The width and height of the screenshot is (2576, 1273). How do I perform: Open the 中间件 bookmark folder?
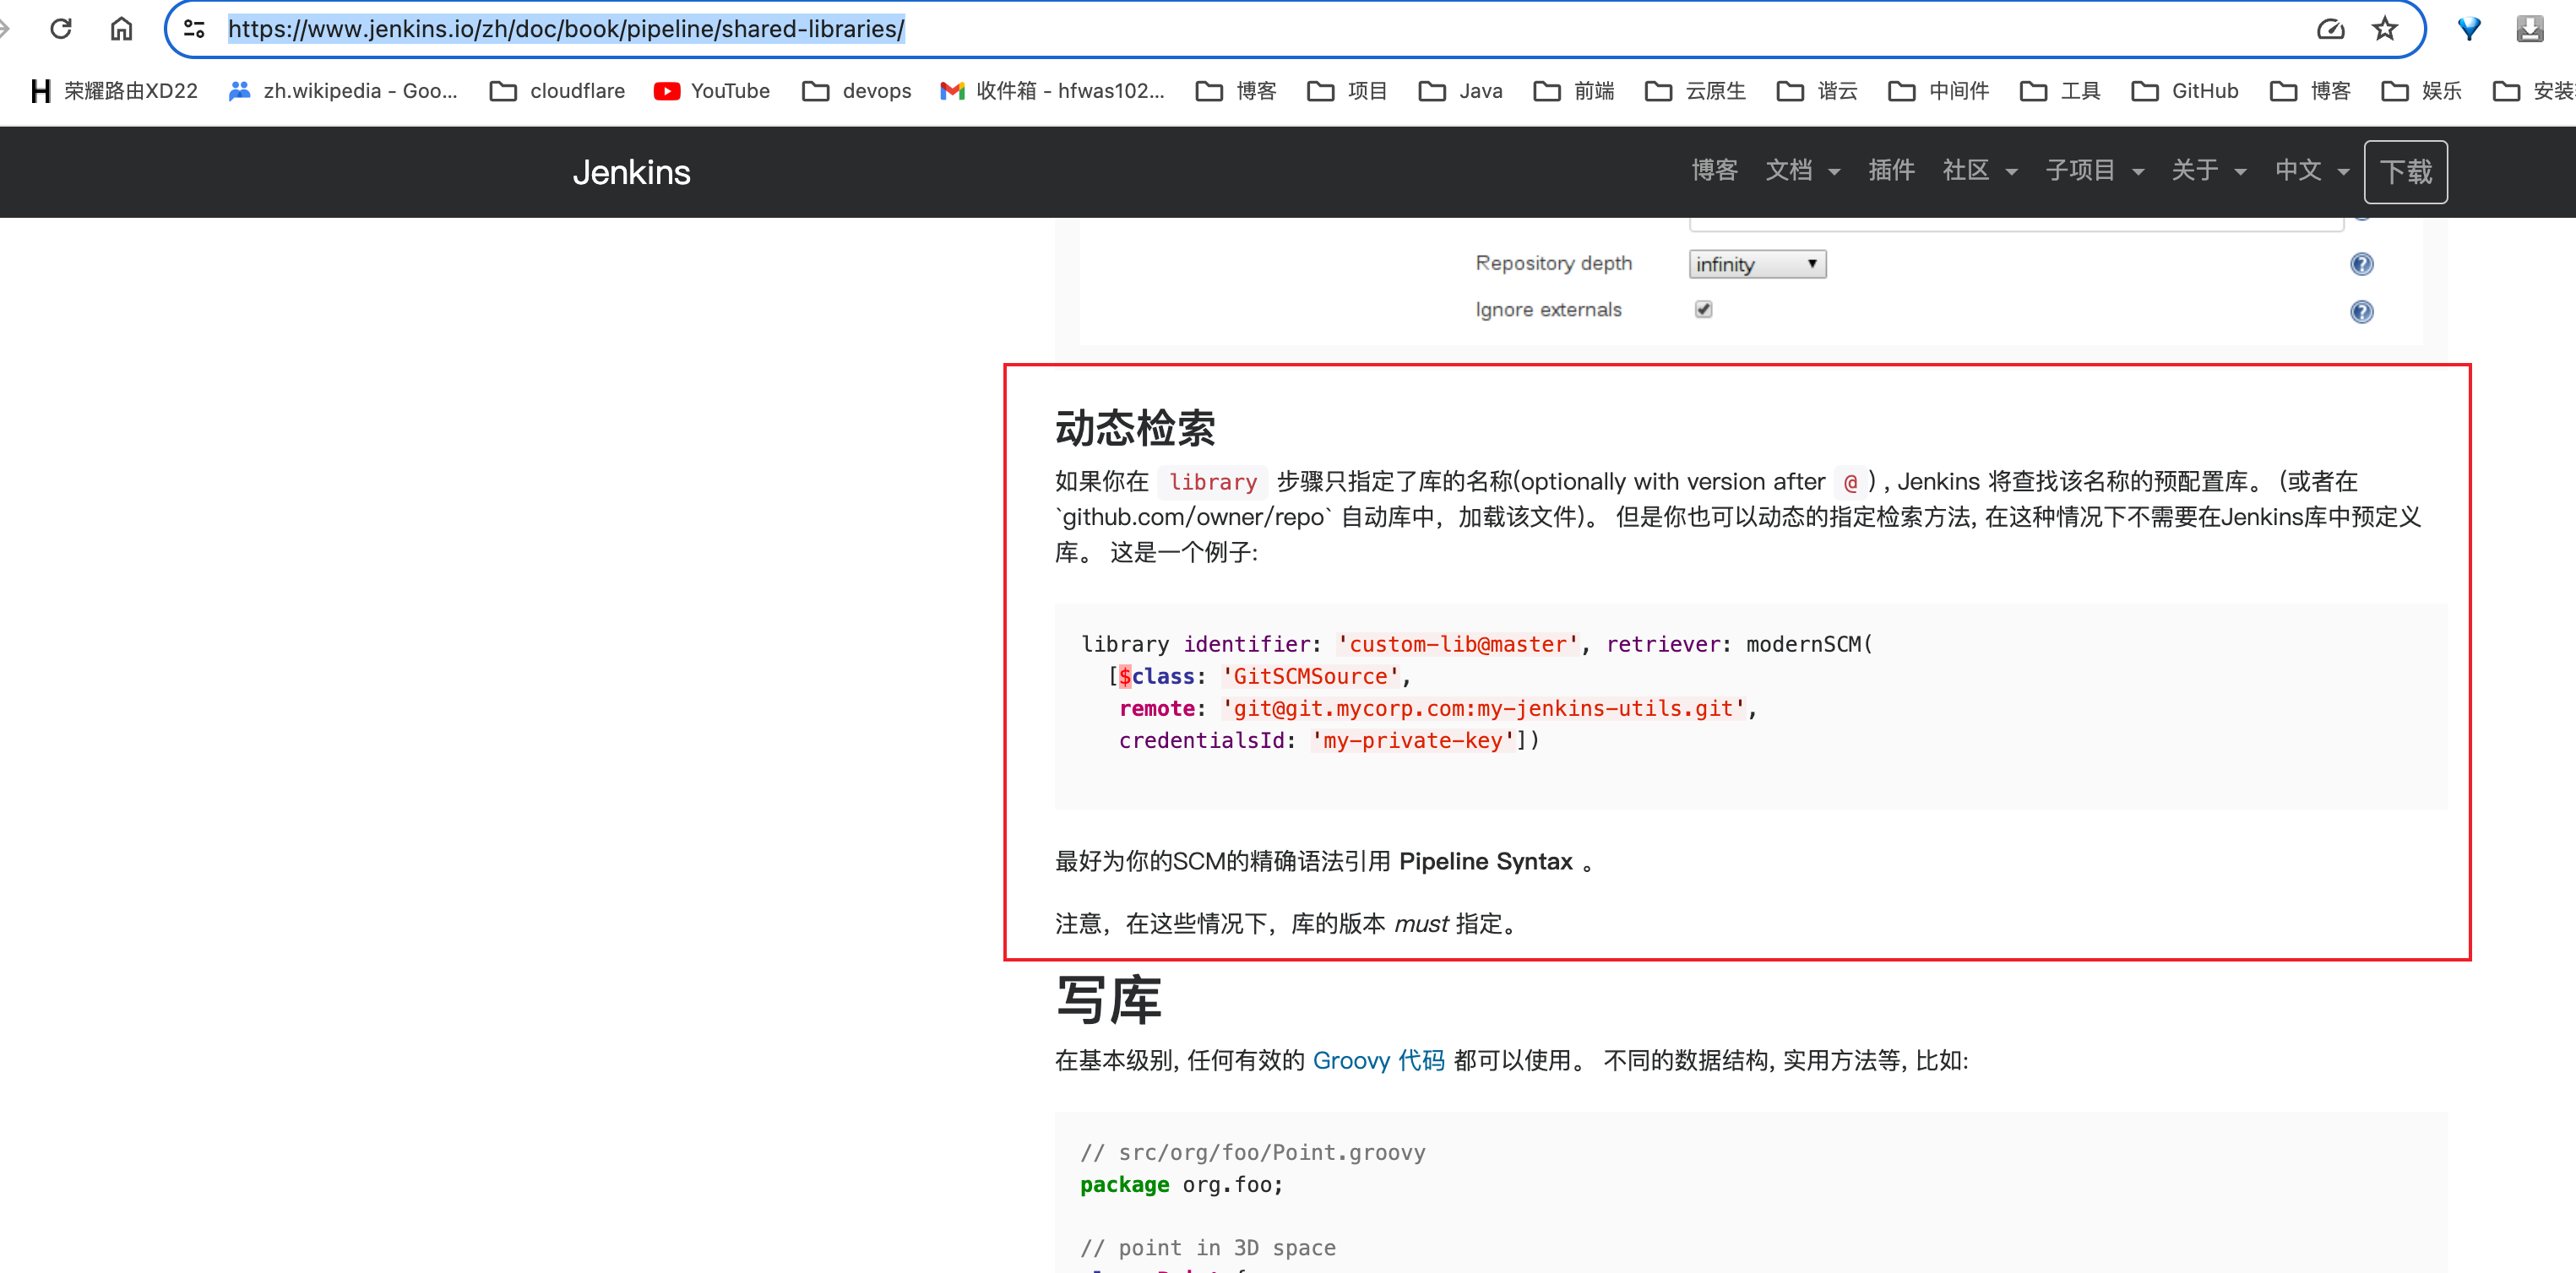[x=1938, y=91]
